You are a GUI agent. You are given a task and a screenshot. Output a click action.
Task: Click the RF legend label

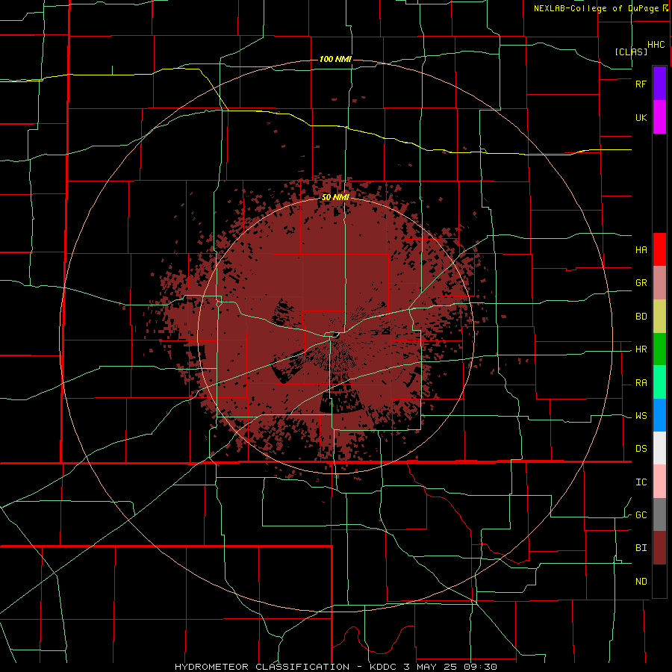[641, 84]
